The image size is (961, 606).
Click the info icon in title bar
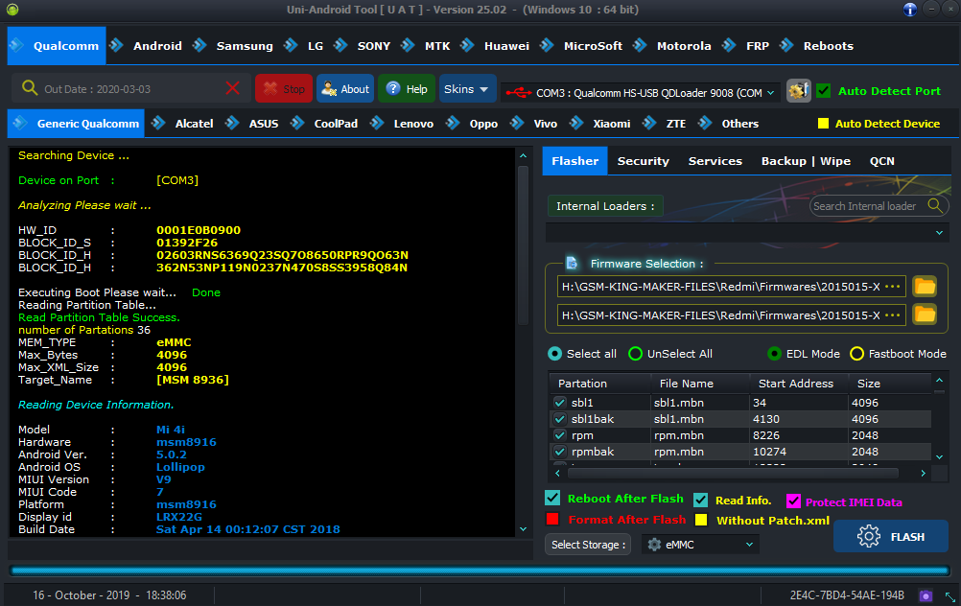(x=910, y=10)
